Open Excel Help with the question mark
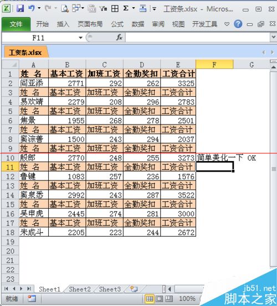 (x=238, y=24)
